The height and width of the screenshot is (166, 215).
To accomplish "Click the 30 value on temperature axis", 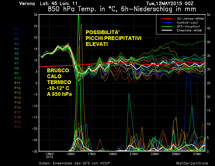I will 35,15.
